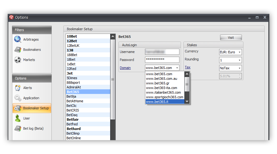Click bookmaker list scroll up arrow
The height and width of the screenshot is (154, 277).
(113, 36)
